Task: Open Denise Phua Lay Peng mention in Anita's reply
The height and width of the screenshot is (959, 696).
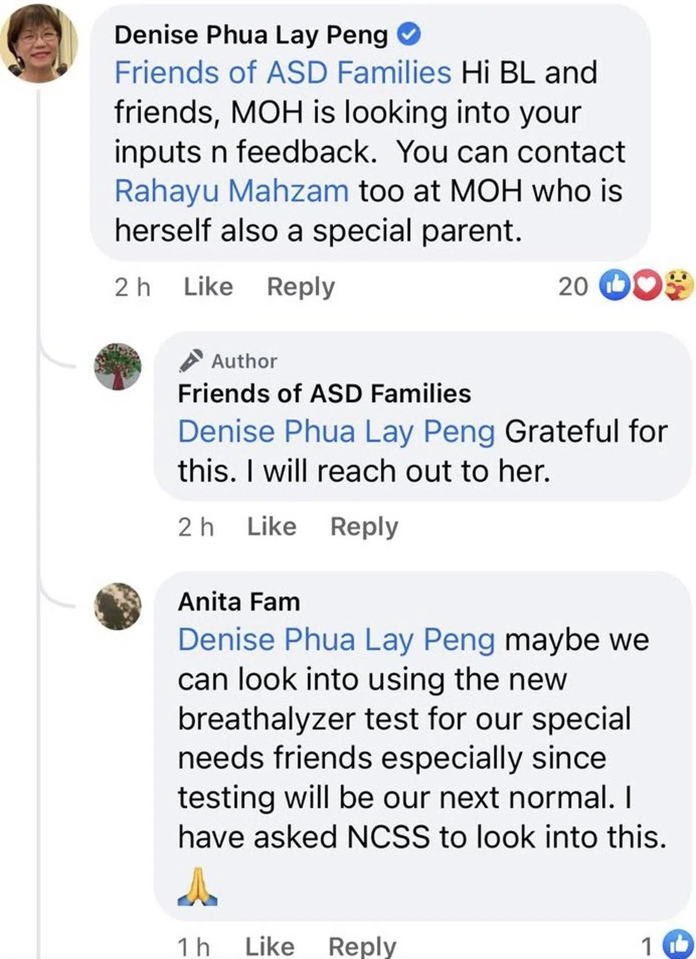Action: pos(336,640)
